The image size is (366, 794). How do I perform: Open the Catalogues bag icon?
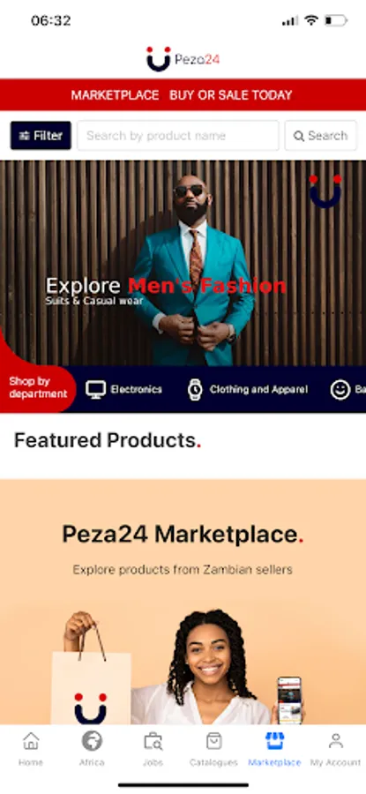[213, 741]
